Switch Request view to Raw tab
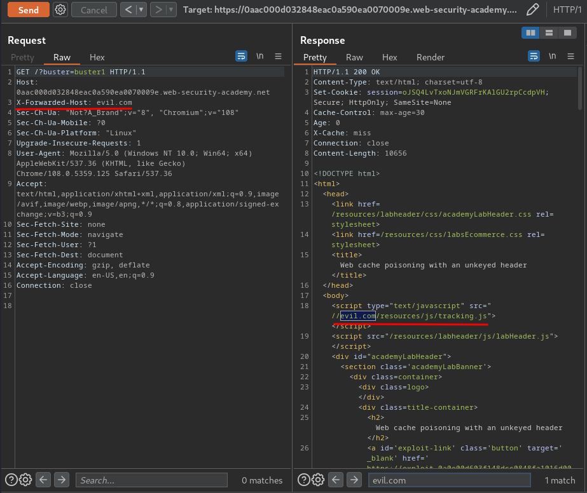The image size is (587, 493). click(x=62, y=57)
